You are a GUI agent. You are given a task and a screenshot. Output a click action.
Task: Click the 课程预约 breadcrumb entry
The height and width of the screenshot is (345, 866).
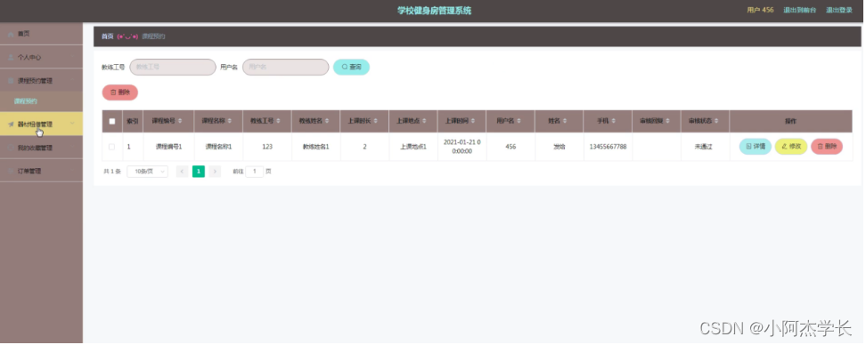(x=153, y=36)
